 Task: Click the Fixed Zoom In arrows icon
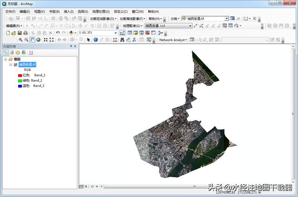click(x=46, y=39)
